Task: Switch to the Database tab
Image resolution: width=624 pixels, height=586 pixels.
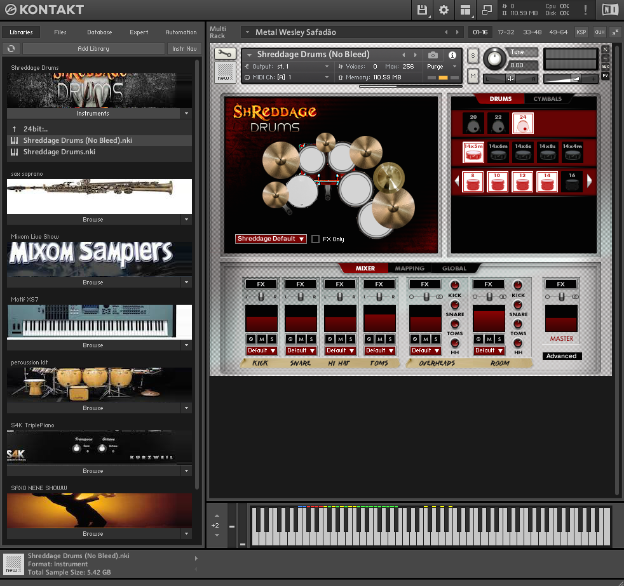Action: (100, 32)
